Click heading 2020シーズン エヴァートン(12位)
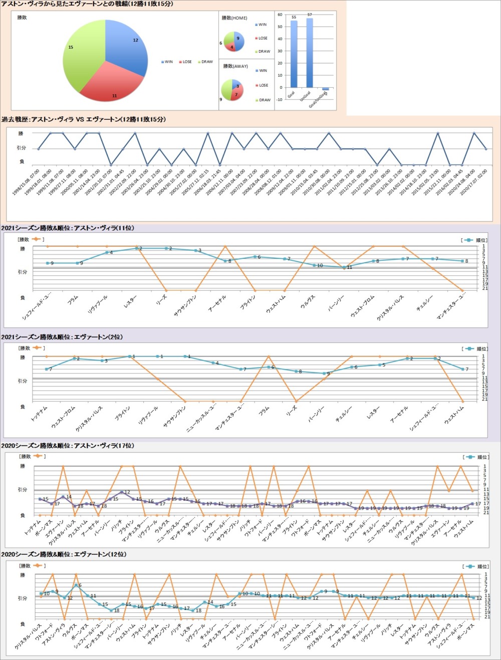This screenshot has width=501, height=660. [64, 554]
